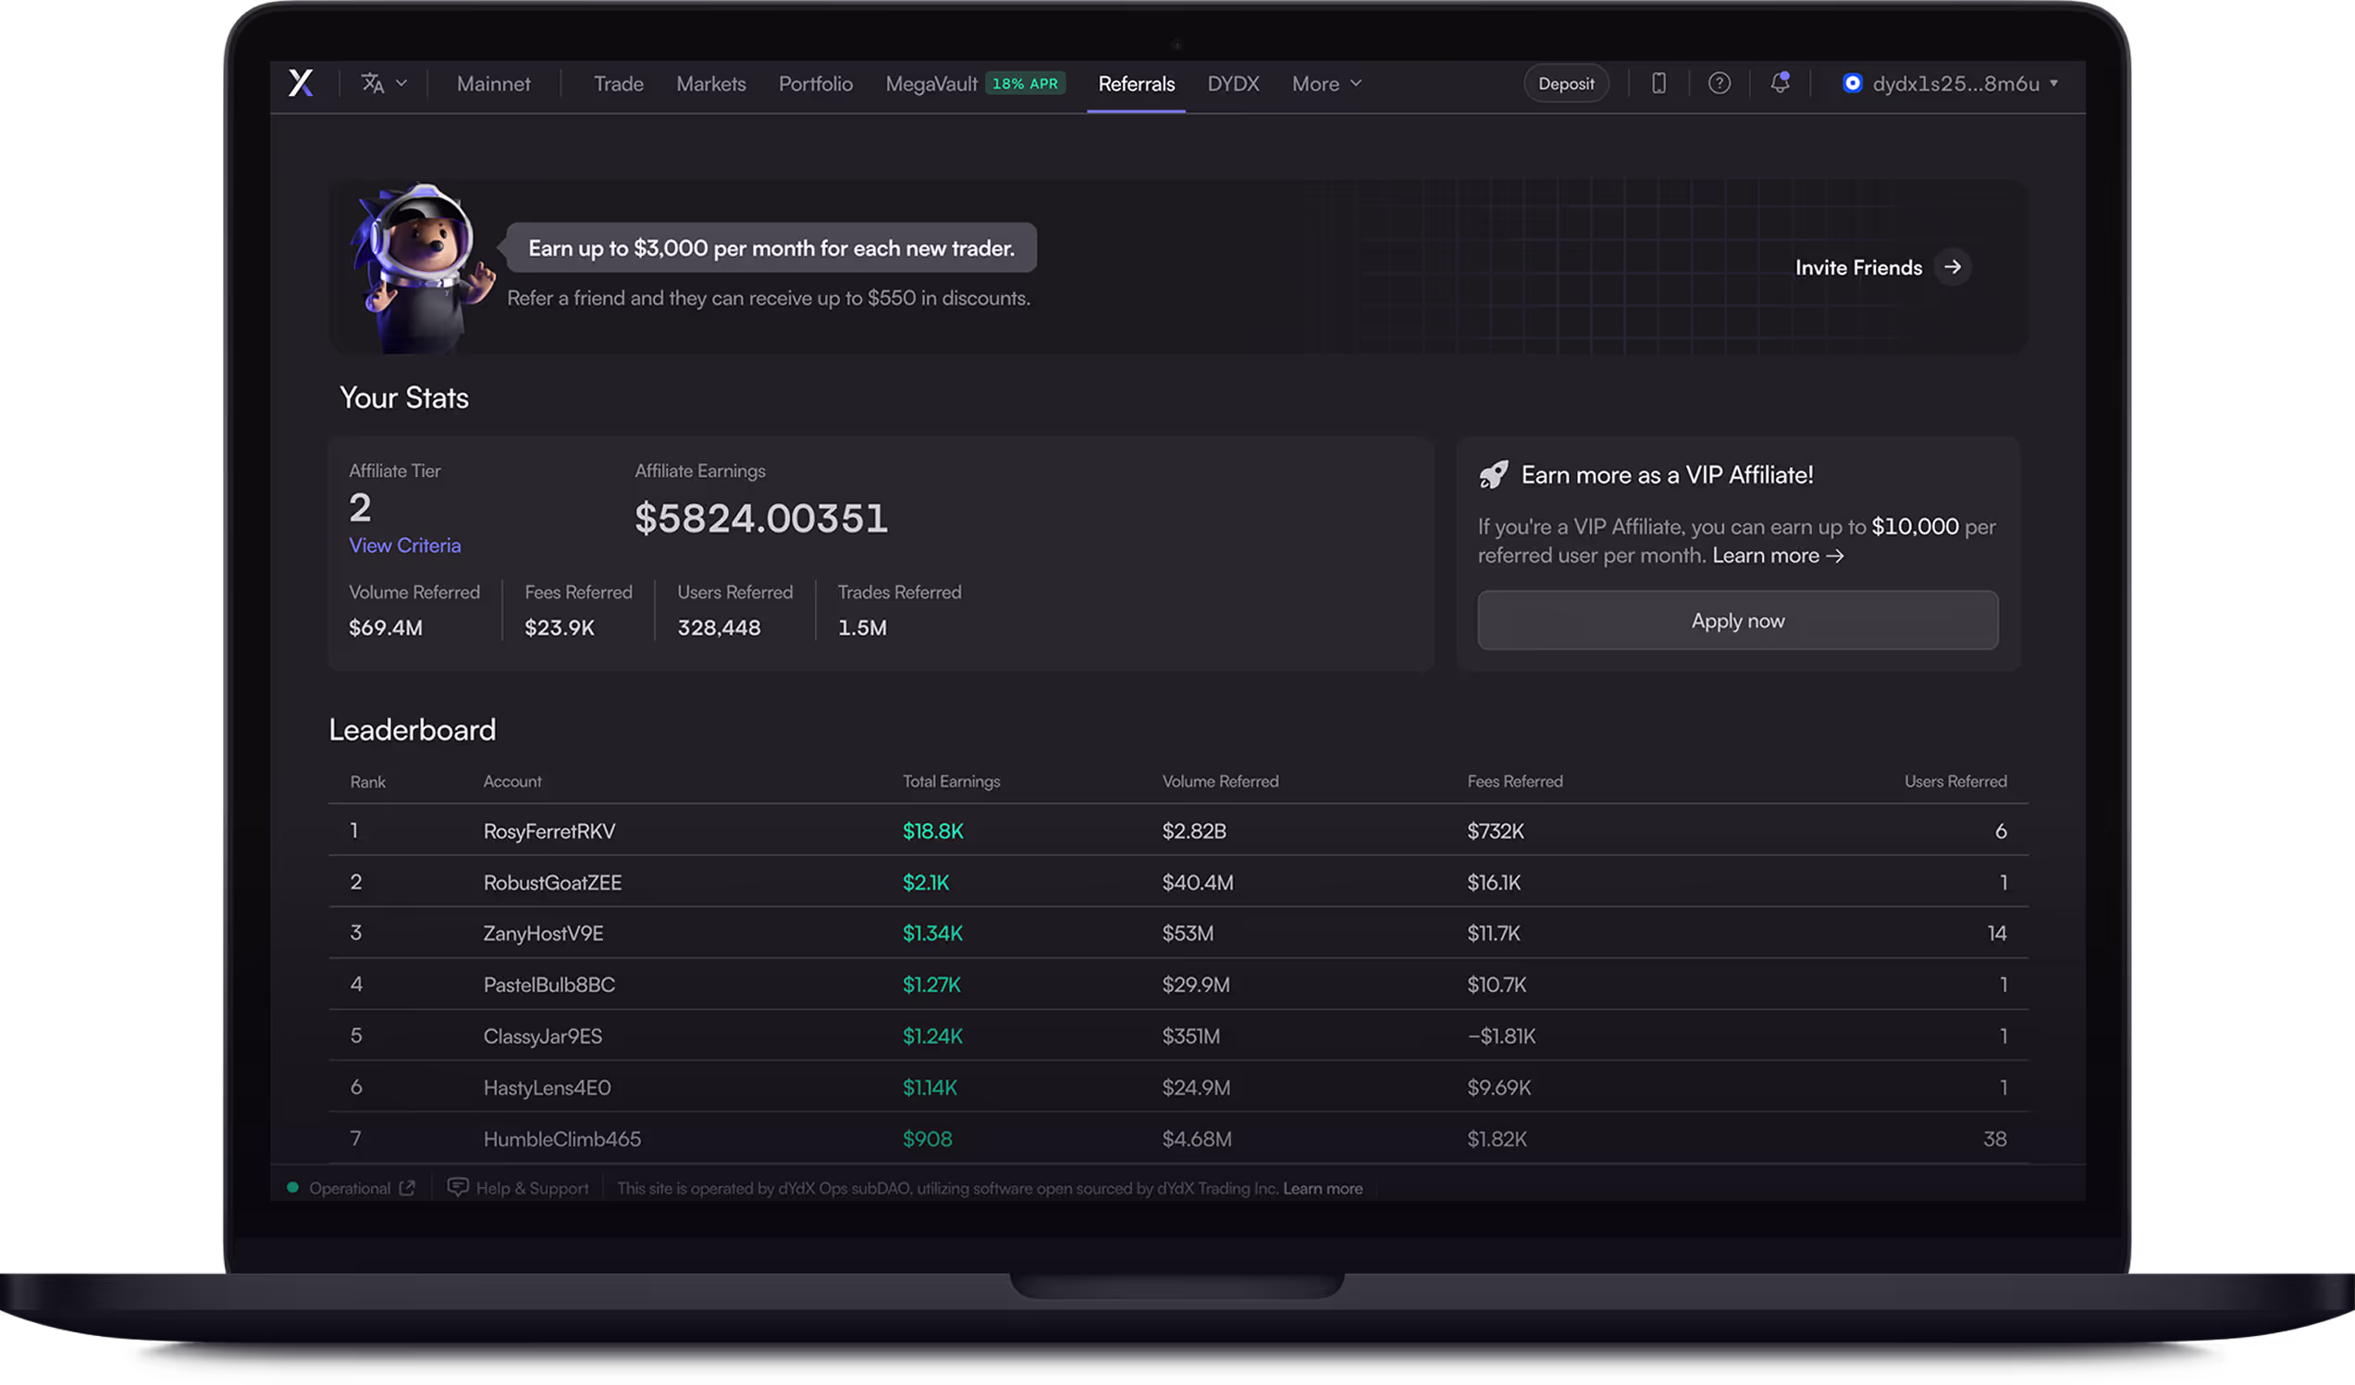Click the Deposit button
This screenshot has height=1385, width=2355.
pyautogui.click(x=1566, y=83)
